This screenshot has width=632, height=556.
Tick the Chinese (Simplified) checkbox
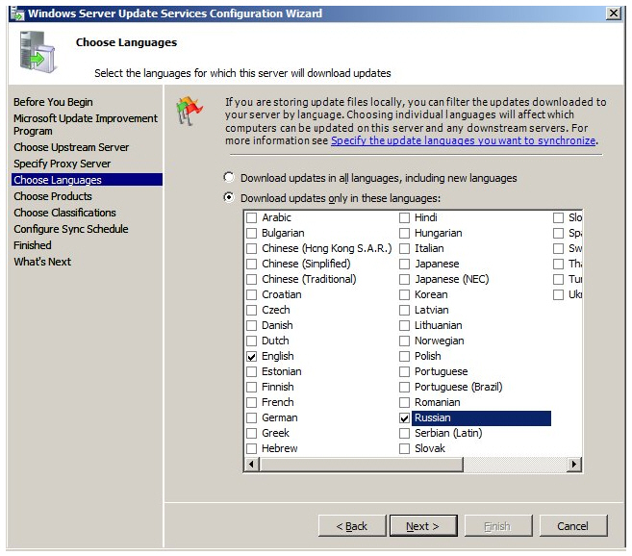click(x=251, y=265)
